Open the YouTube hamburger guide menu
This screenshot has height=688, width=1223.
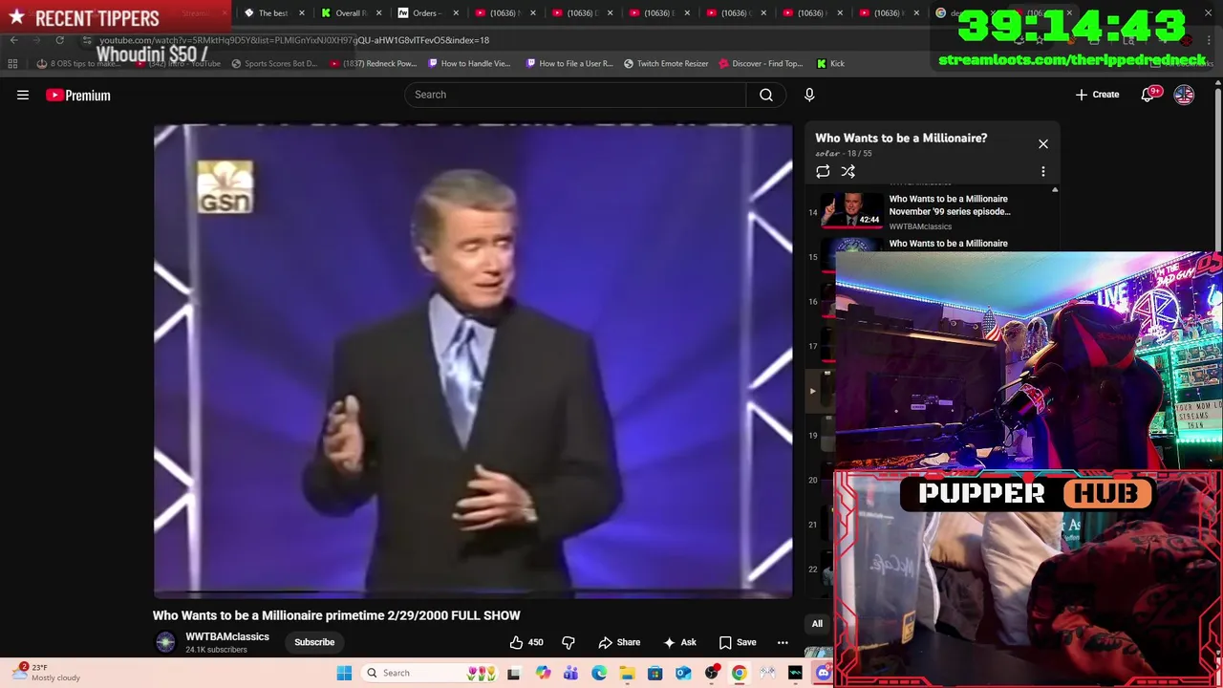(x=23, y=95)
